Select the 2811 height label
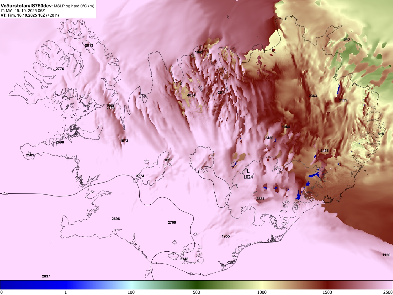393x295 pixels. [x=221, y=92]
